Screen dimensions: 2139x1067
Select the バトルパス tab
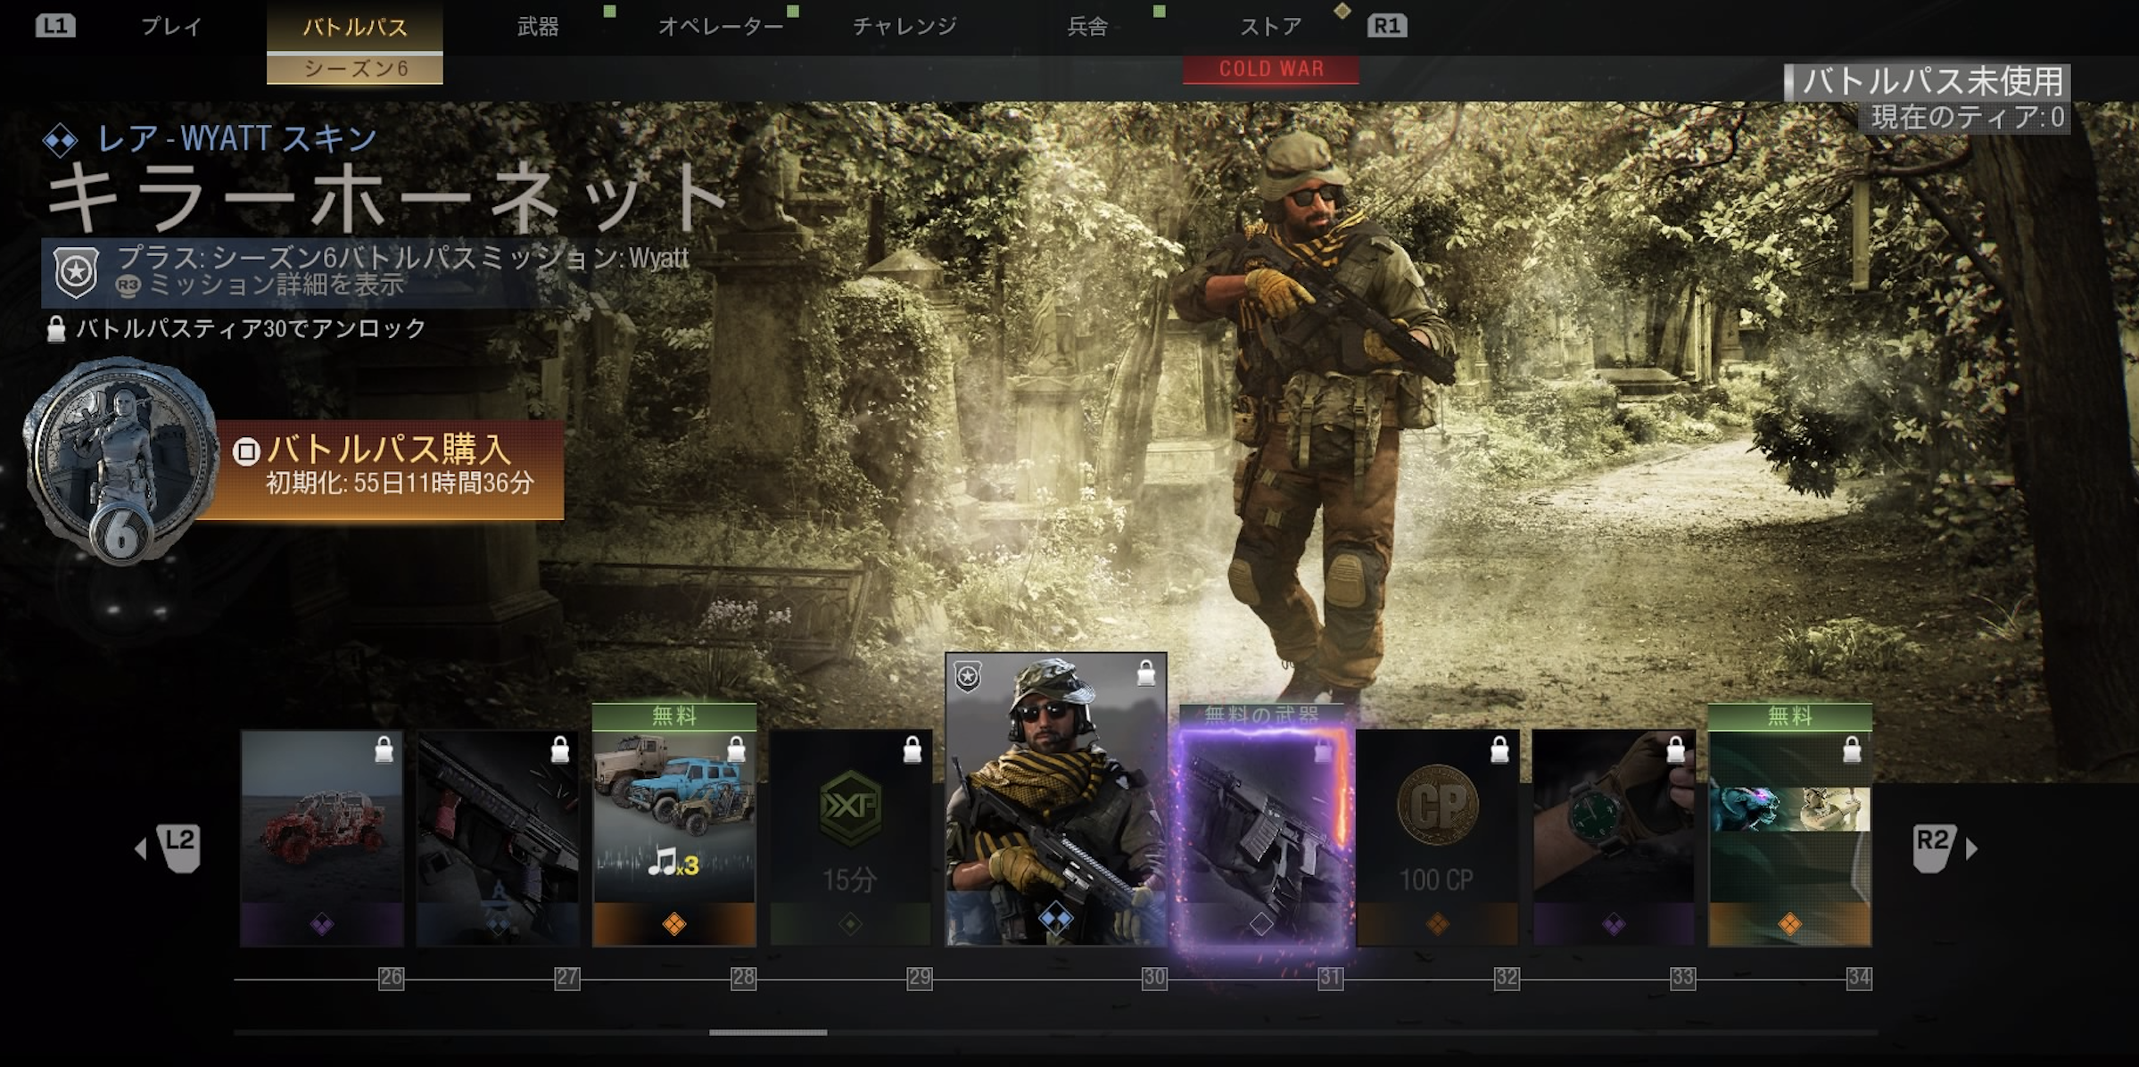(355, 27)
